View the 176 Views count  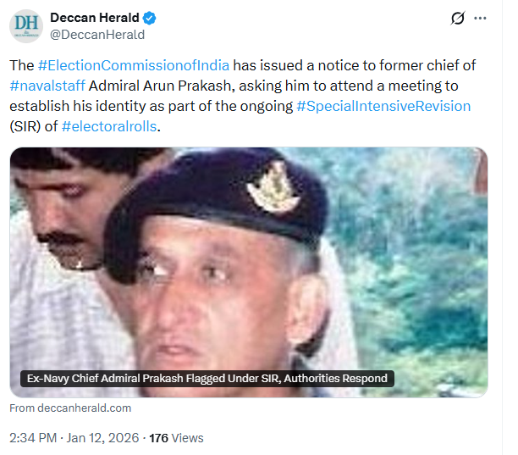point(176,438)
